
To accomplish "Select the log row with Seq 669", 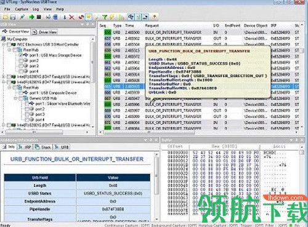I will [x=199, y=111].
